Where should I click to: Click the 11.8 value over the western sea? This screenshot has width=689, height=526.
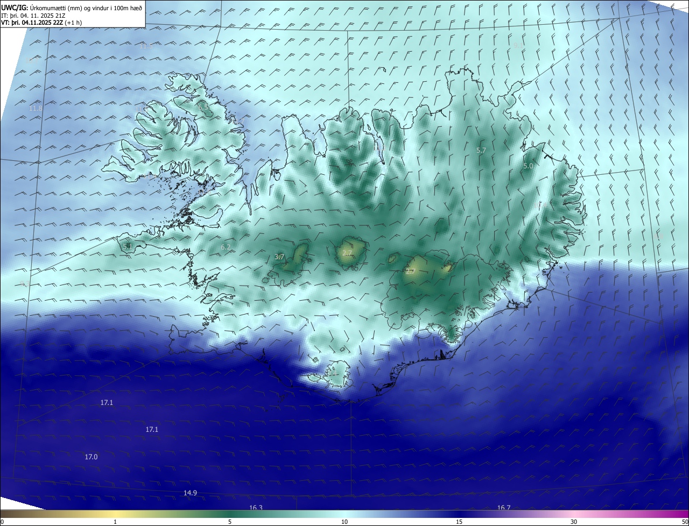tap(36, 109)
